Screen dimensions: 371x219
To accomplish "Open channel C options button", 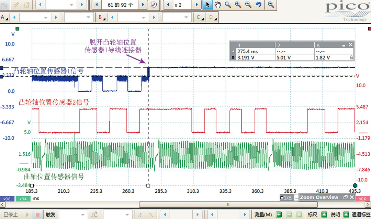I will coord(200,17).
